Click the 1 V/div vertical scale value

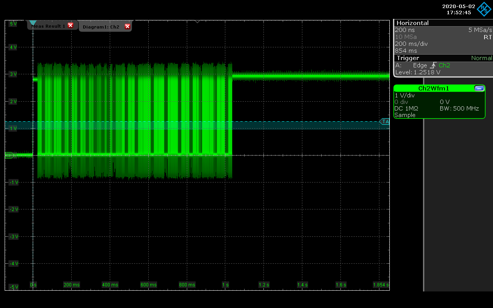coord(404,95)
